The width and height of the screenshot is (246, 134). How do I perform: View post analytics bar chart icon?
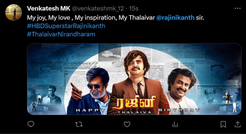click(175, 124)
